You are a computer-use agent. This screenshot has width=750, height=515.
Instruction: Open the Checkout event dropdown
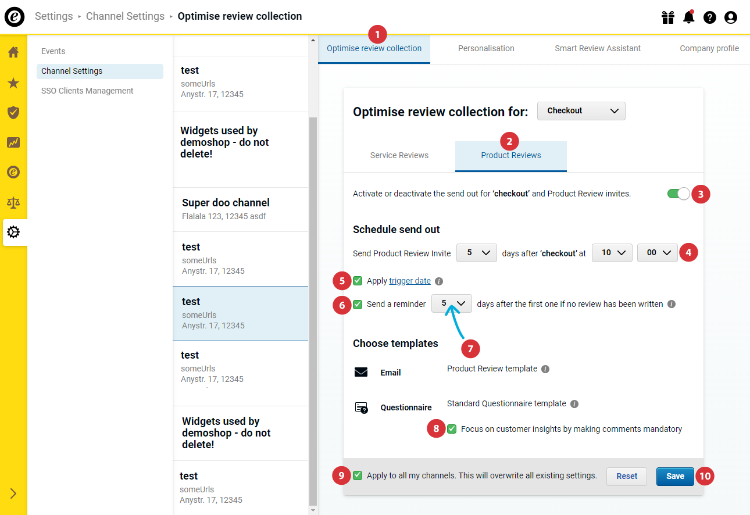581,111
